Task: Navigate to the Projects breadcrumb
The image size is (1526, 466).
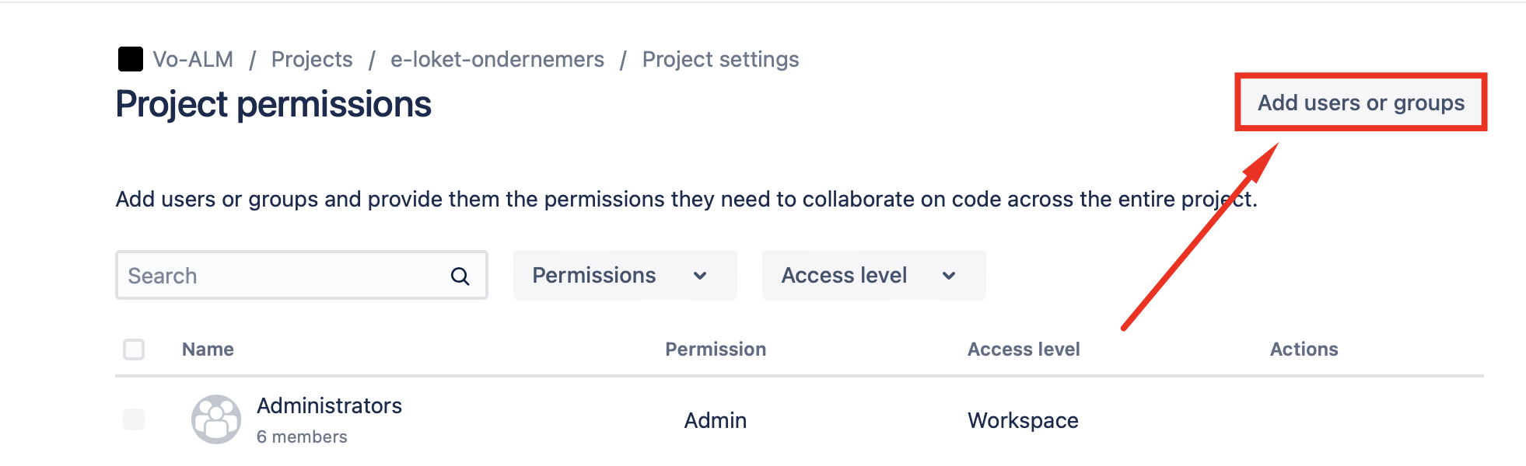Action: [x=312, y=59]
